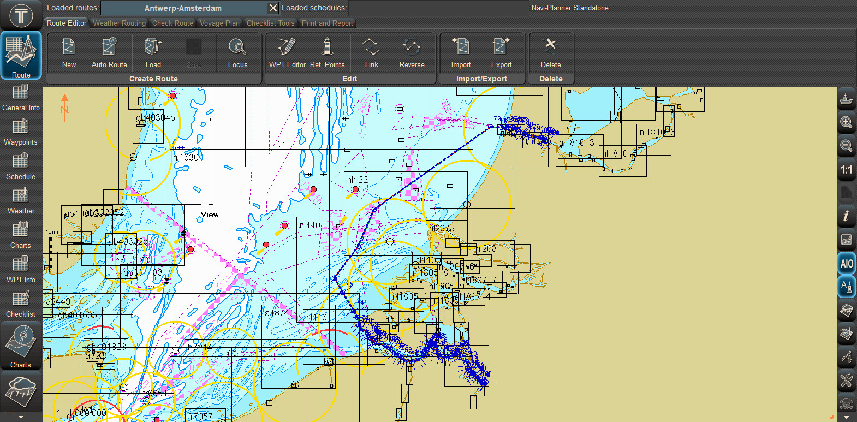Open the WPT Editor tool
The height and width of the screenshot is (422, 857).
287,47
